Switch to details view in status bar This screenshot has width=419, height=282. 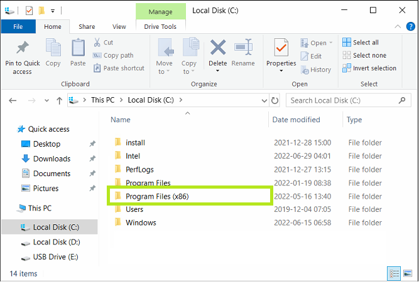click(x=394, y=274)
